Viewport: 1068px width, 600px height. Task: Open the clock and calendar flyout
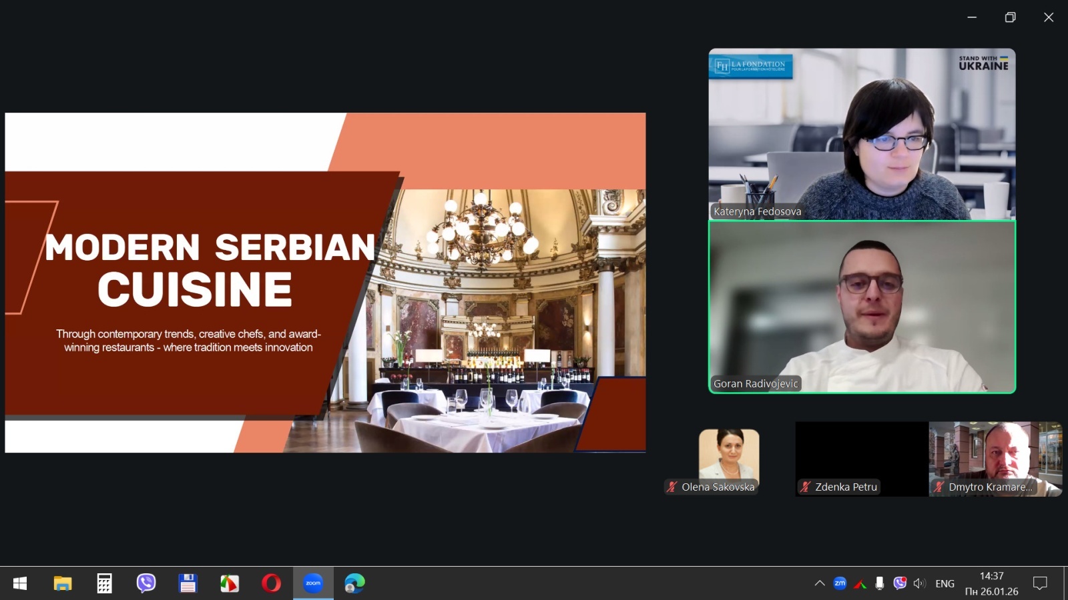(x=991, y=583)
